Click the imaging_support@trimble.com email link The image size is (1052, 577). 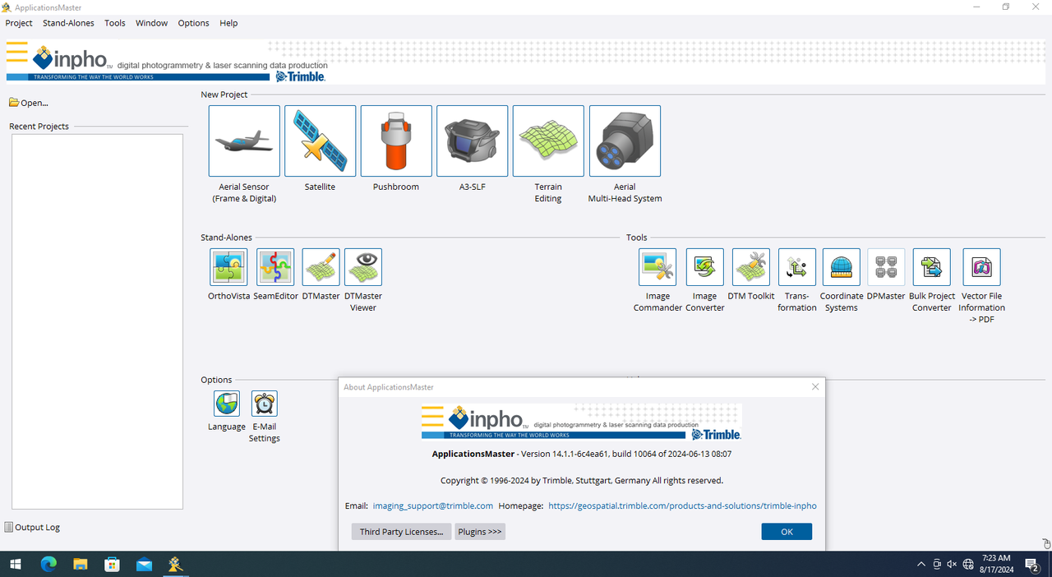point(433,505)
